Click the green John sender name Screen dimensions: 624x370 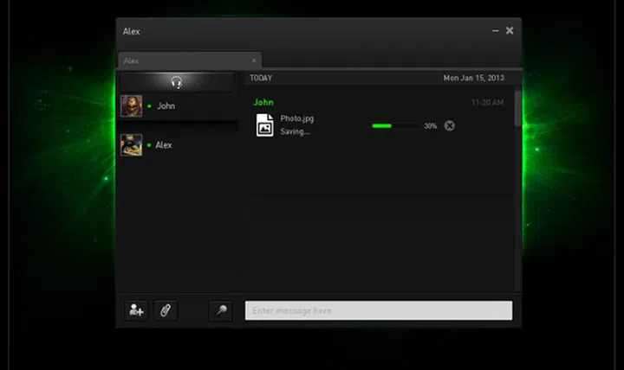point(263,102)
